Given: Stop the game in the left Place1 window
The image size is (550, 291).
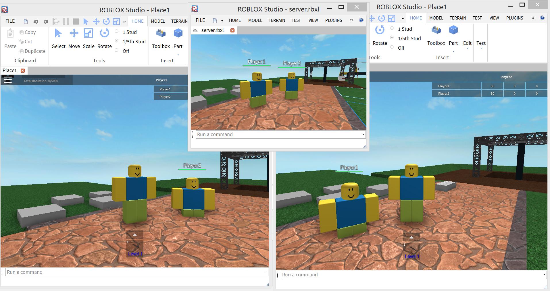Looking at the screenshot, I should [x=76, y=21].
